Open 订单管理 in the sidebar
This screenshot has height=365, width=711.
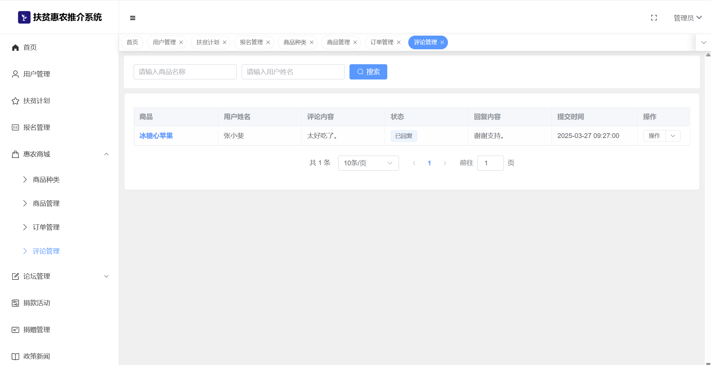(x=46, y=227)
